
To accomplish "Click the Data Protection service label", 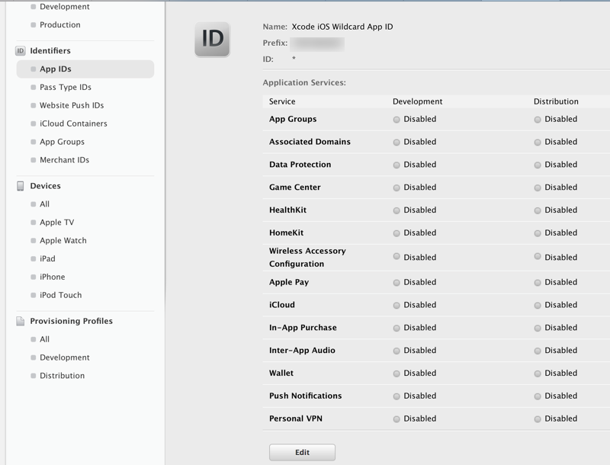I will point(300,165).
